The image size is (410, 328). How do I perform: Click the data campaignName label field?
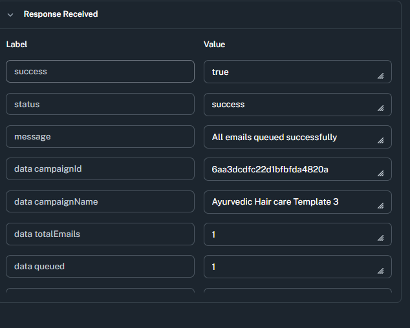[x=100, y=201]
